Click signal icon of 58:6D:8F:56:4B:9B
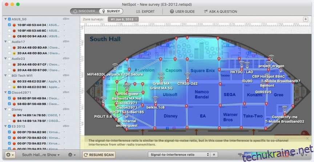 pos(14,104)
